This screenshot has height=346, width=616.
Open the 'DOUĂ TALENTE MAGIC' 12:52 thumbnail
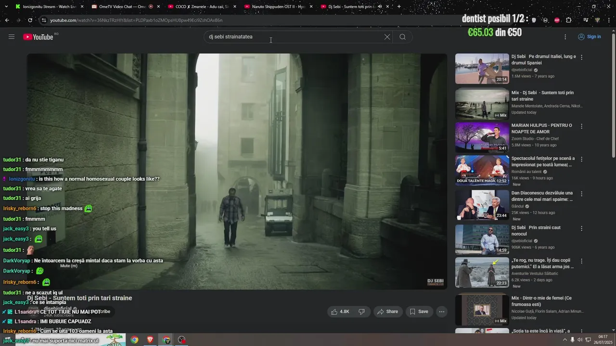tap(482, 170)
